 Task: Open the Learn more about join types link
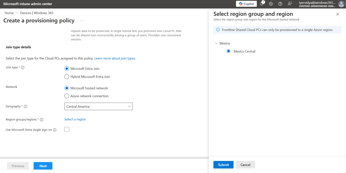tap(115, 58)
